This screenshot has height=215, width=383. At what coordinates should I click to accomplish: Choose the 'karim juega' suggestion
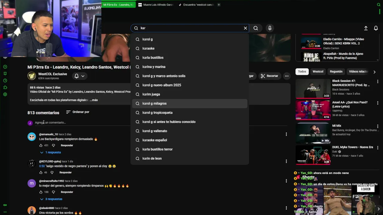tap(189, 94)
